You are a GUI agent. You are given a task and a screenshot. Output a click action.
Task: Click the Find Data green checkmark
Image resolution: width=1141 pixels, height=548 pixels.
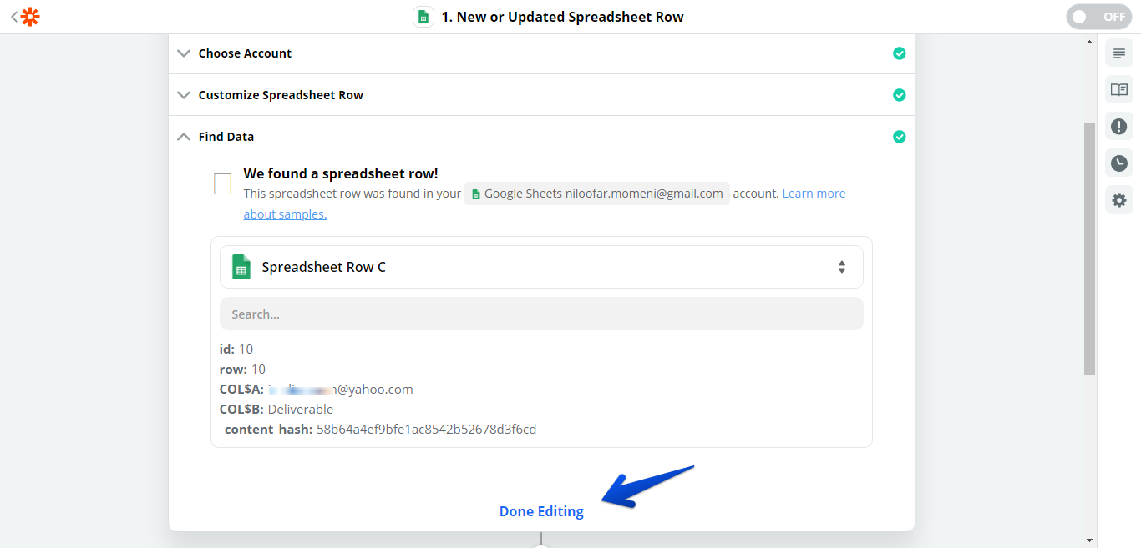point(899,137)
